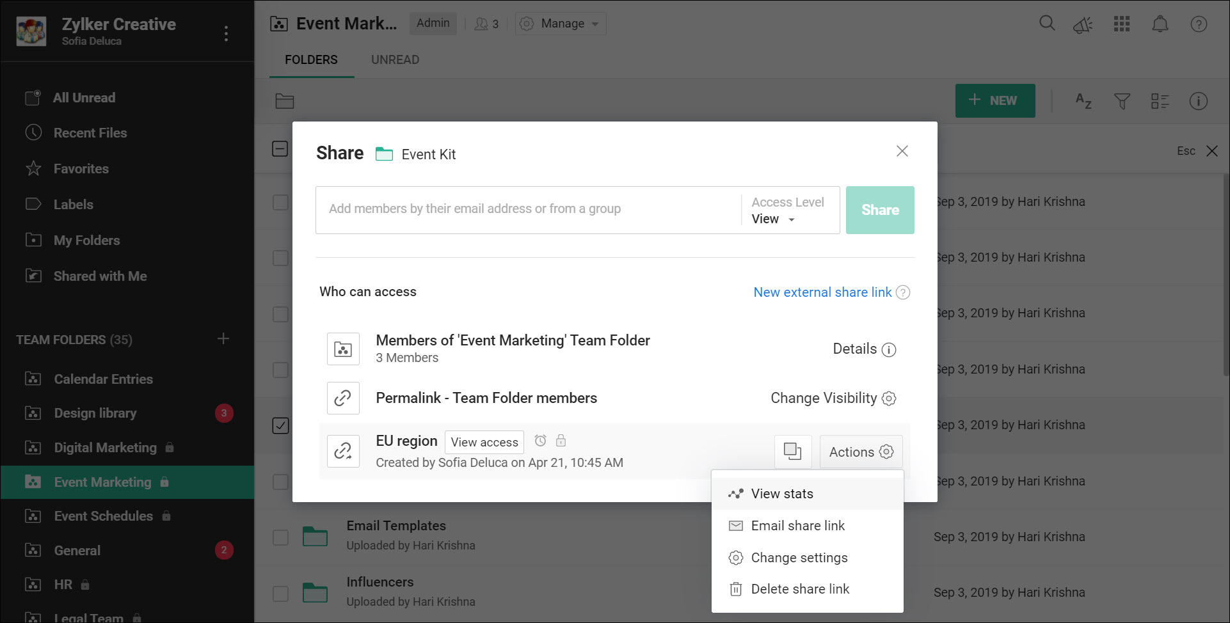1230x623 pixels.
Task: Click the sort A-Z icon
Action: pos(1083,101)
